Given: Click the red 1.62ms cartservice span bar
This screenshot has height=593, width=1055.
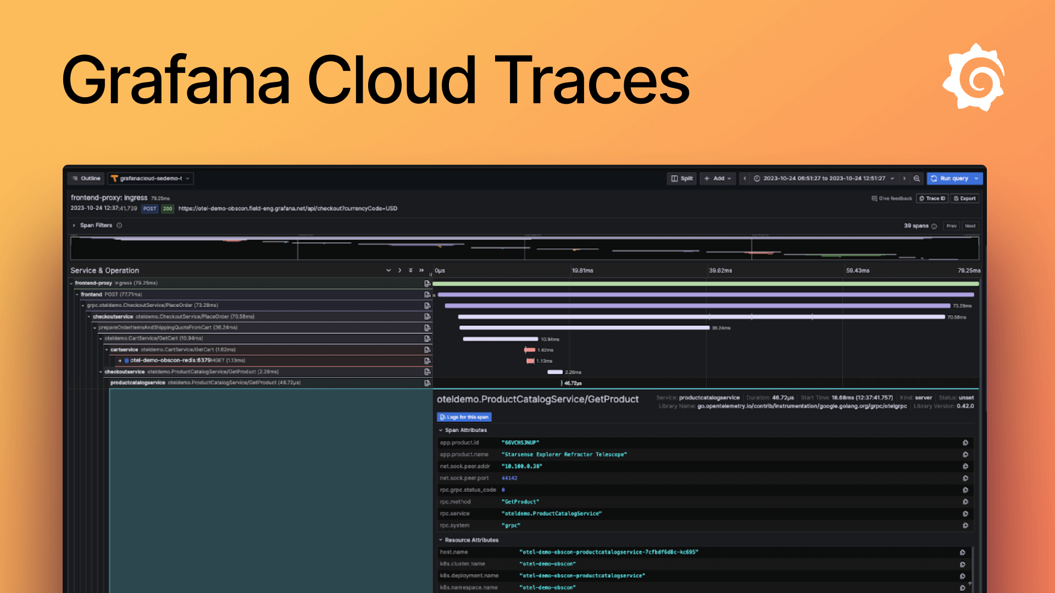Looking at the screenshot, I should point(530,350).
